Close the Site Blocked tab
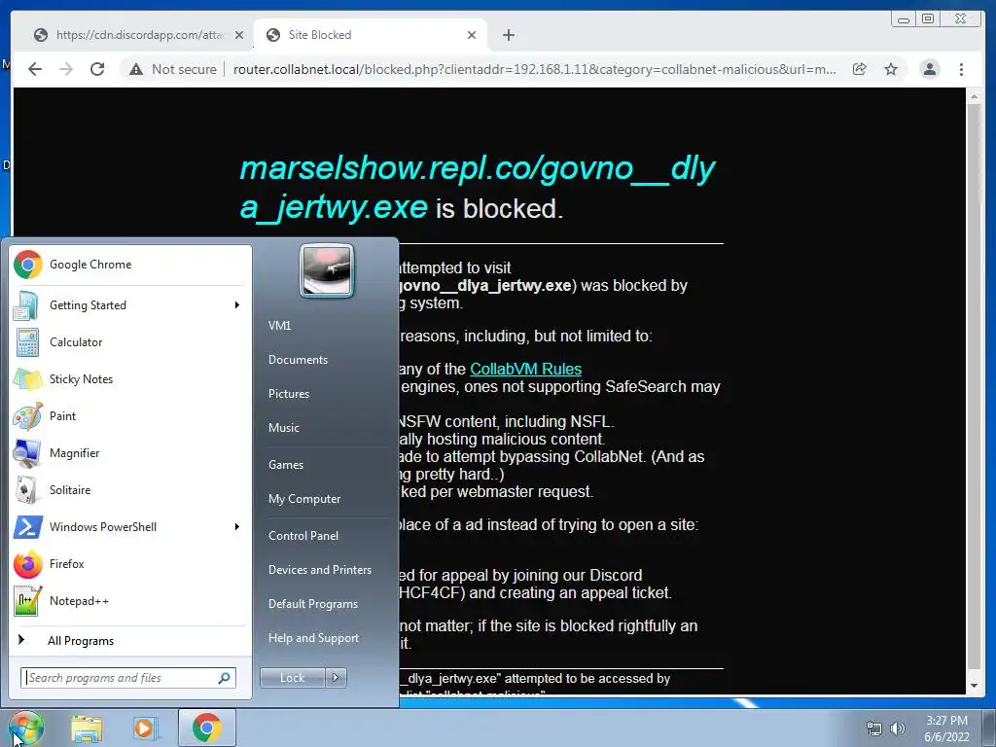Image resolution: width=996 pixels, height=747 pixels. [x=472, y=35]
